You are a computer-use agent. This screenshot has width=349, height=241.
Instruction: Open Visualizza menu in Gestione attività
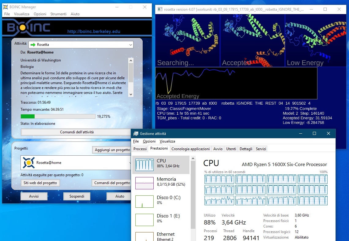167,141
